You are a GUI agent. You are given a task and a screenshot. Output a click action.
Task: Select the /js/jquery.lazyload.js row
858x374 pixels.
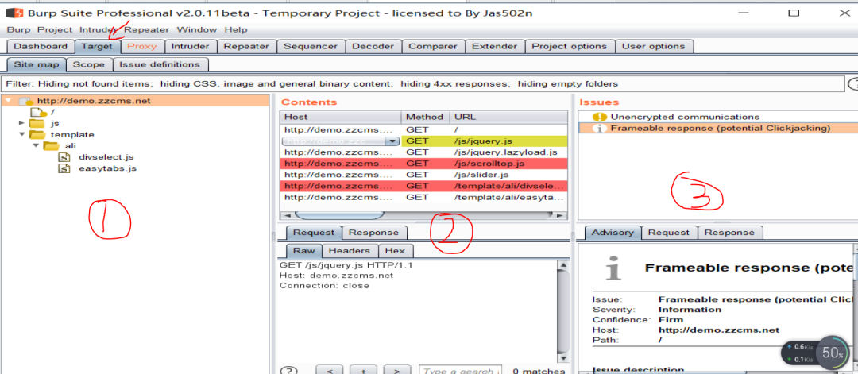point(423,152)
